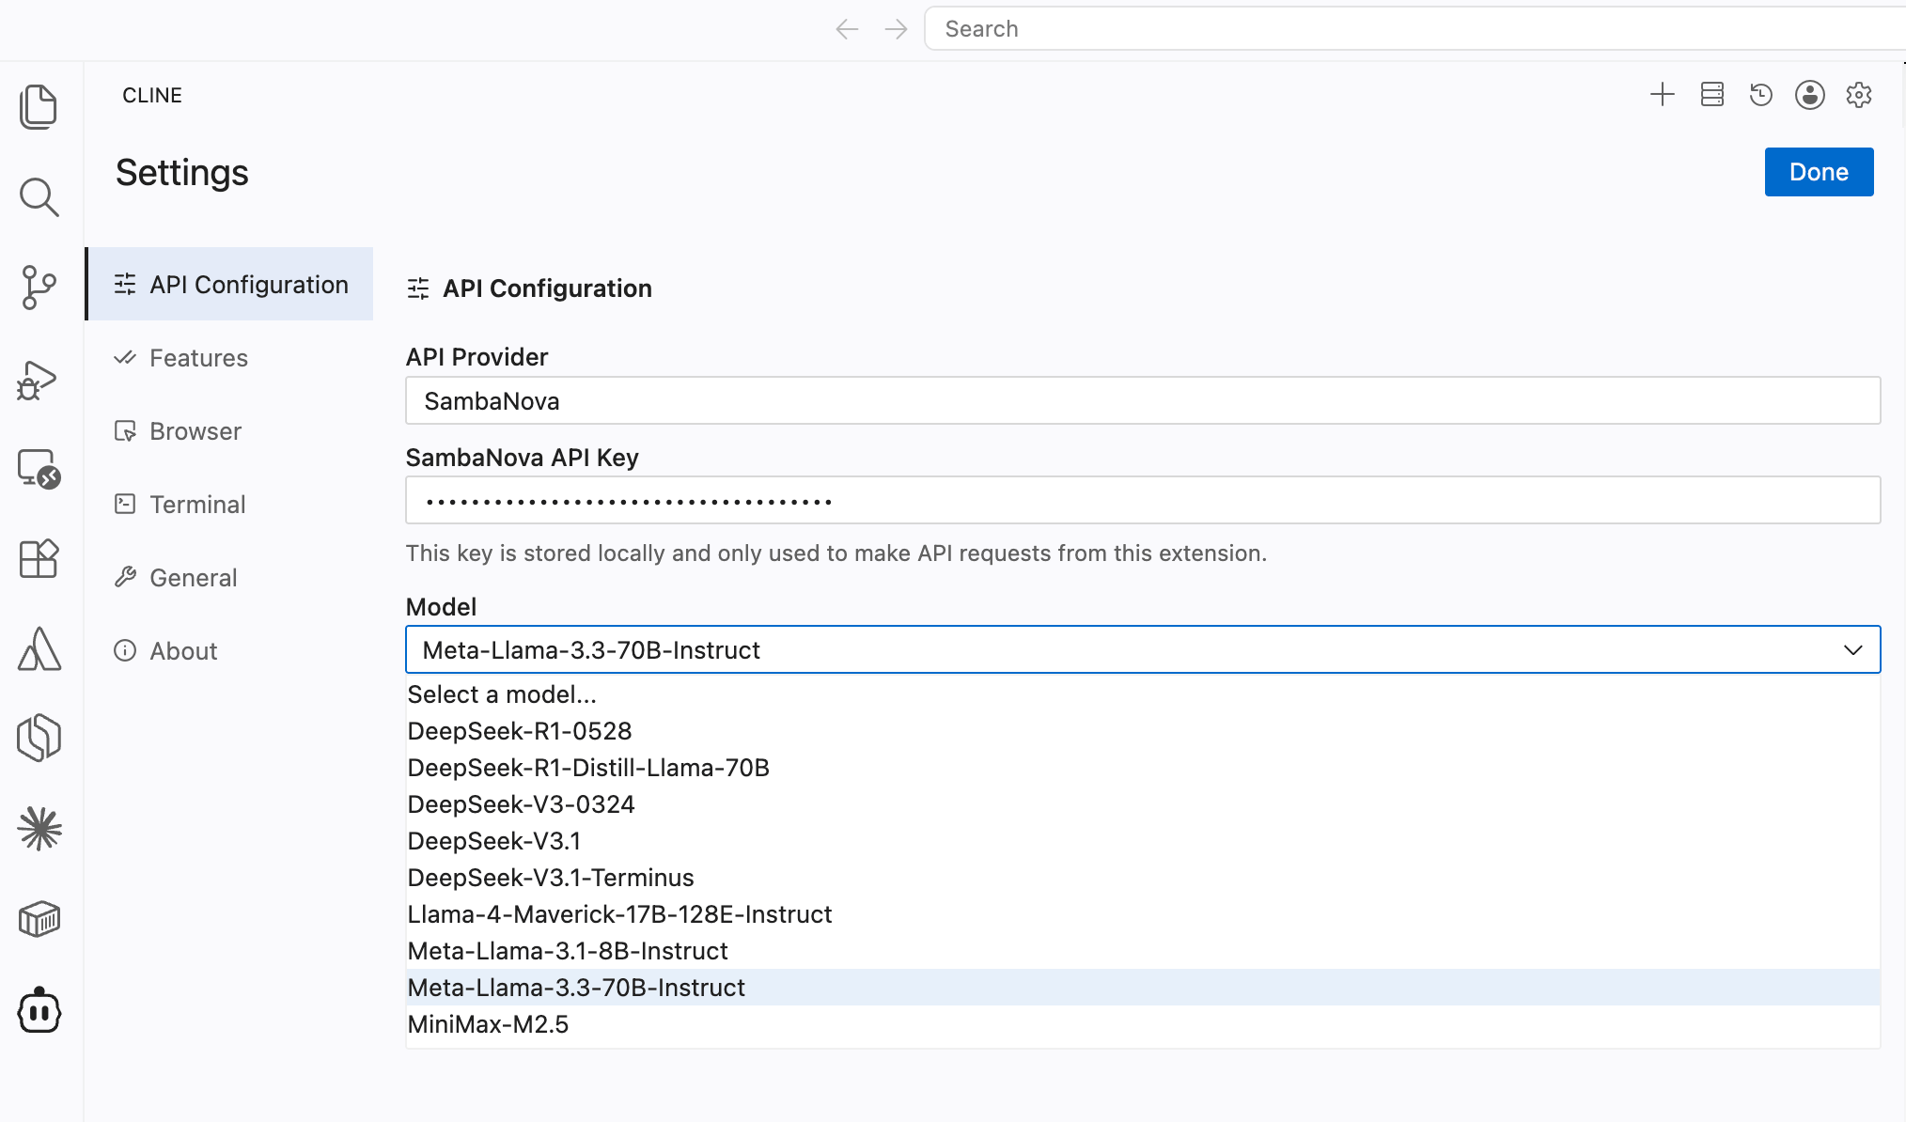Open the Extensions blocks icon
Viewport: 1906px width, 1122px height.
(x=39, y=558)
